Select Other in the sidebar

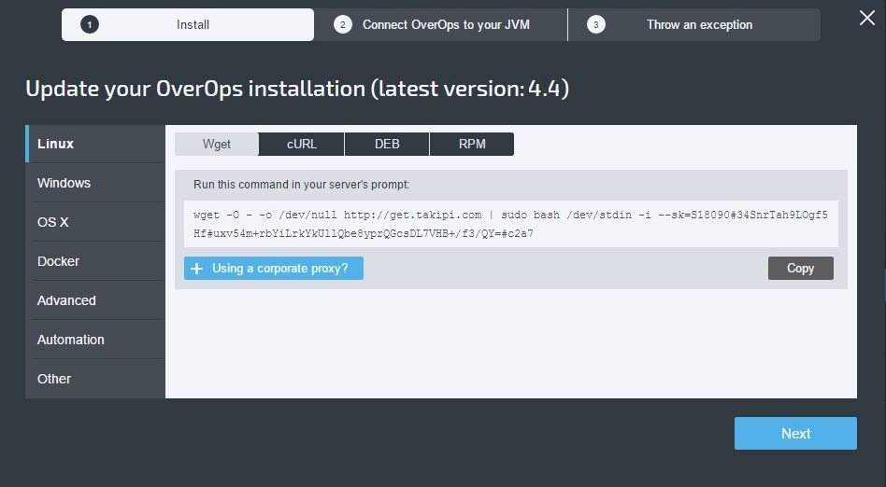pos(95,379)
